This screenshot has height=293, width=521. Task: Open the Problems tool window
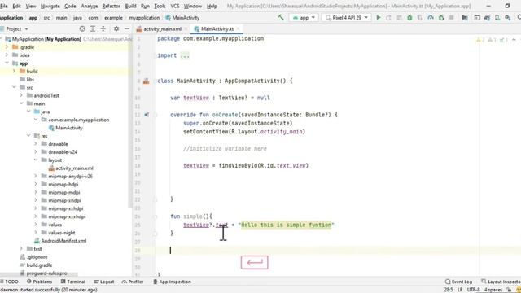40,282
